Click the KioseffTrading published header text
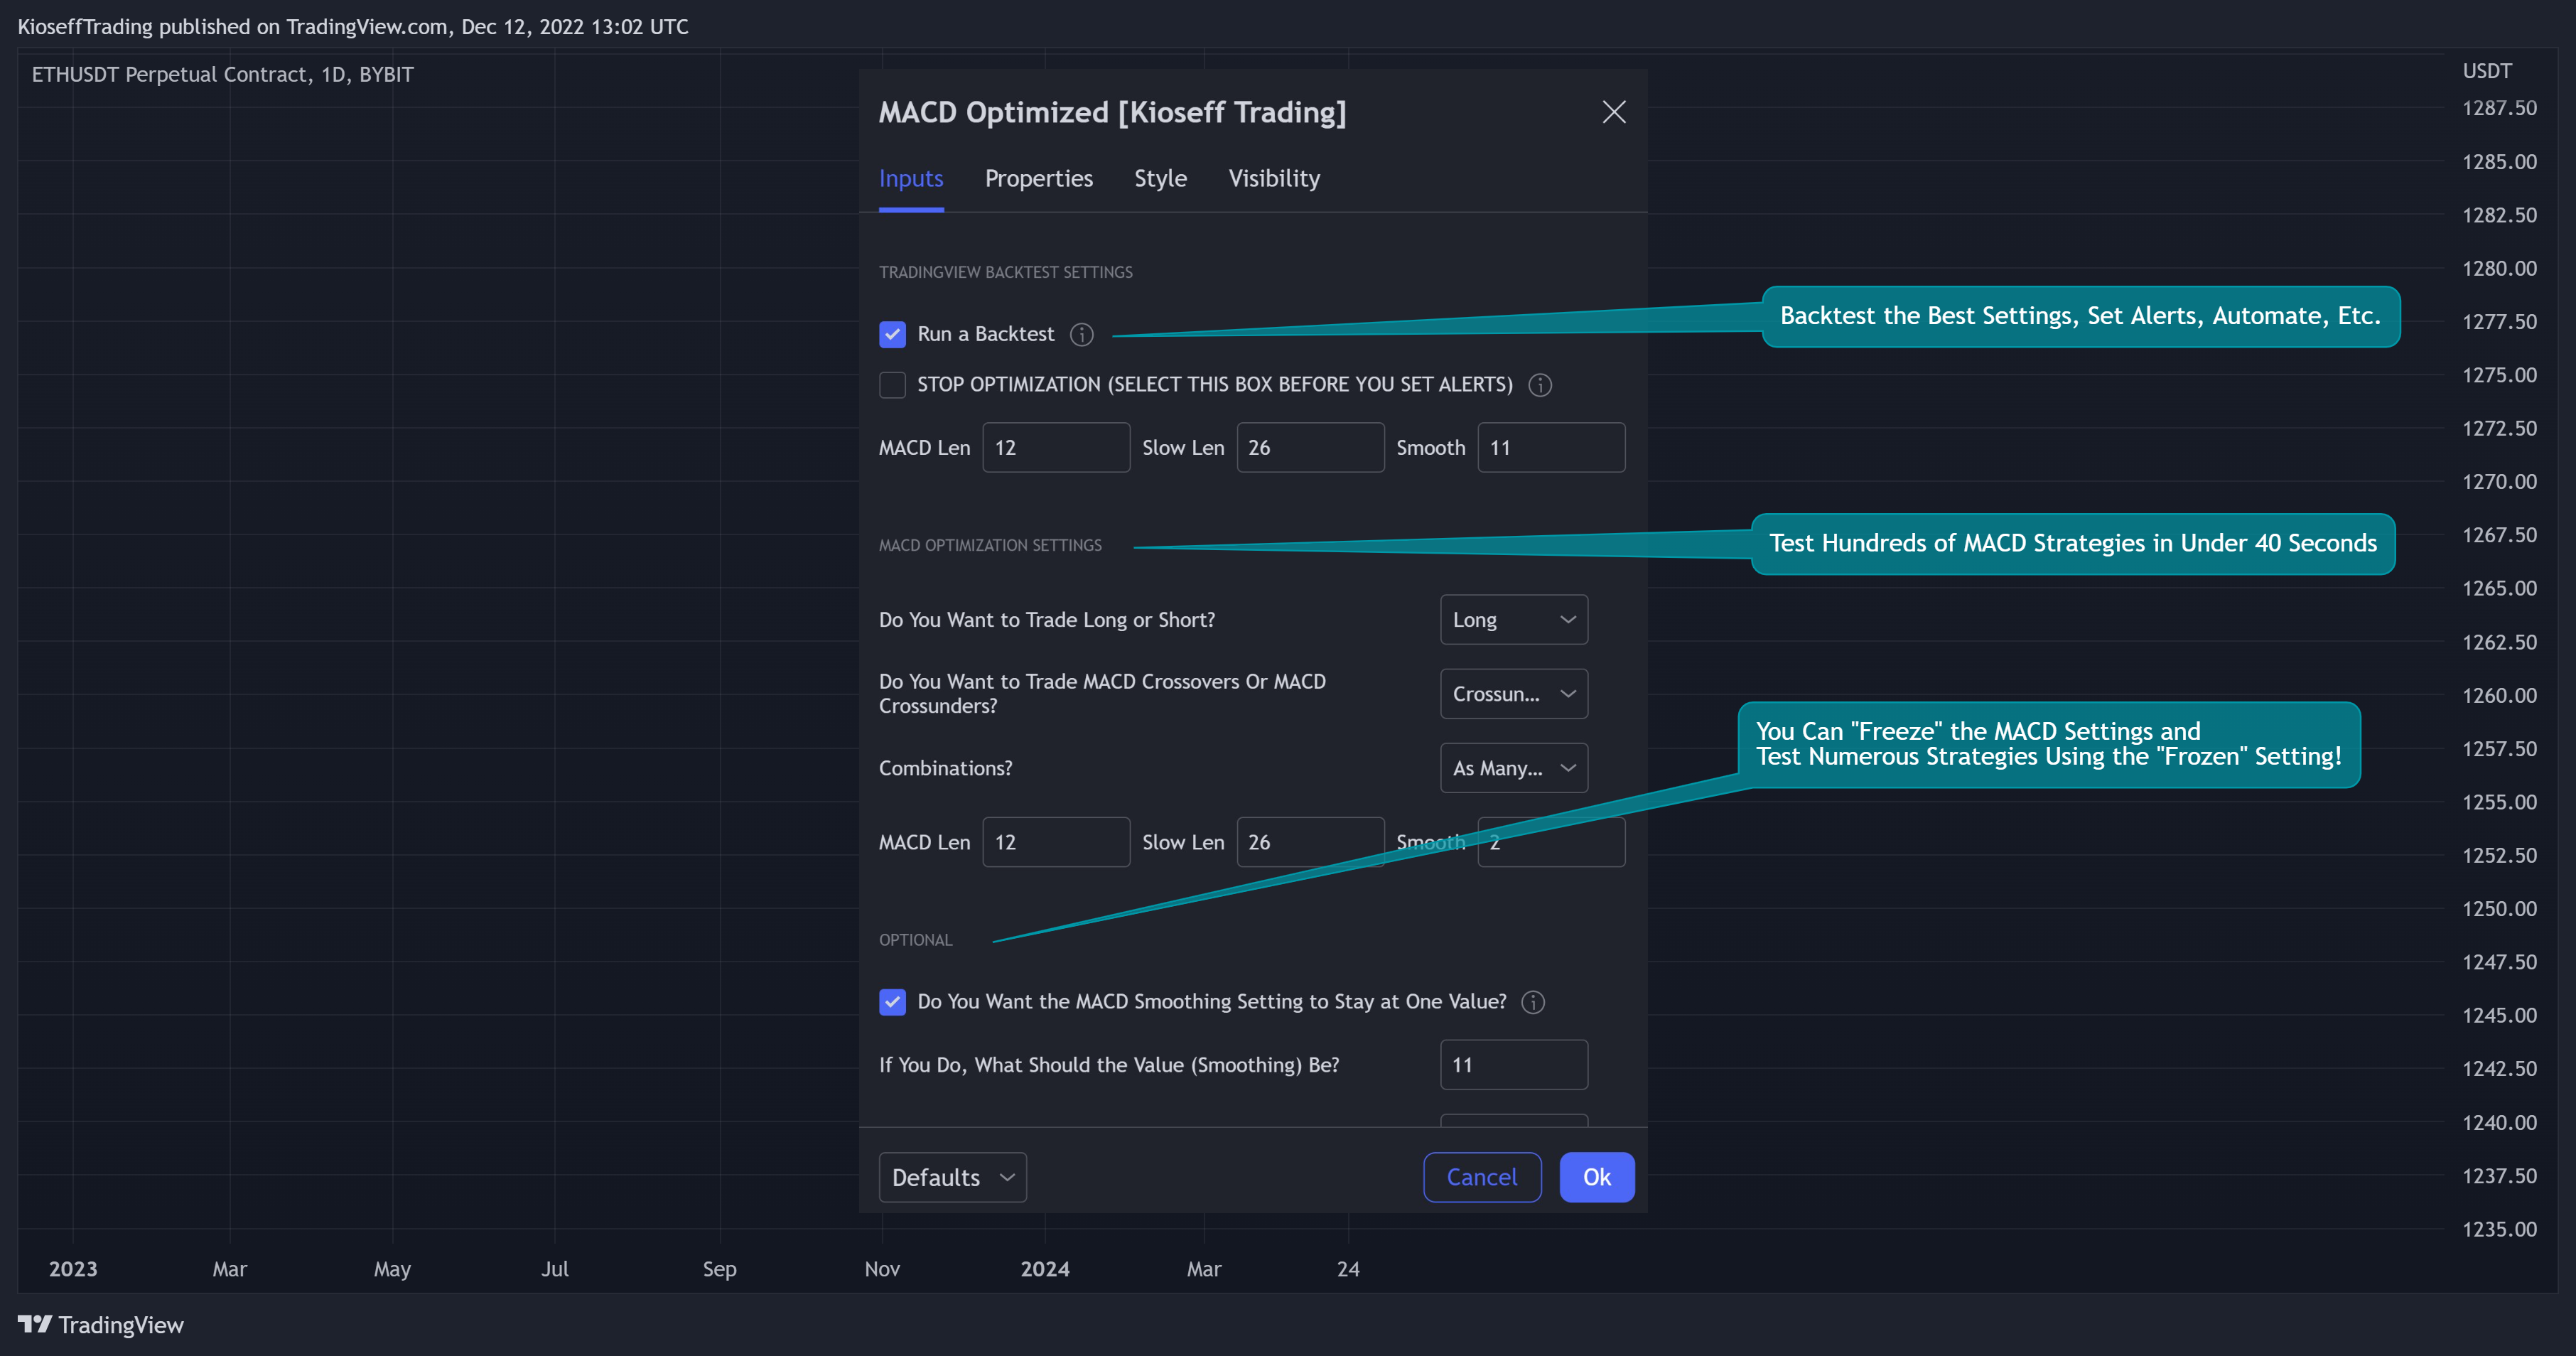This screenshot has width=2576, height=1356. (352, 27)
